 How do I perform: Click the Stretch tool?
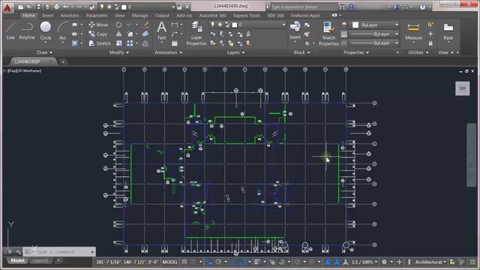(x=100, y=43)
